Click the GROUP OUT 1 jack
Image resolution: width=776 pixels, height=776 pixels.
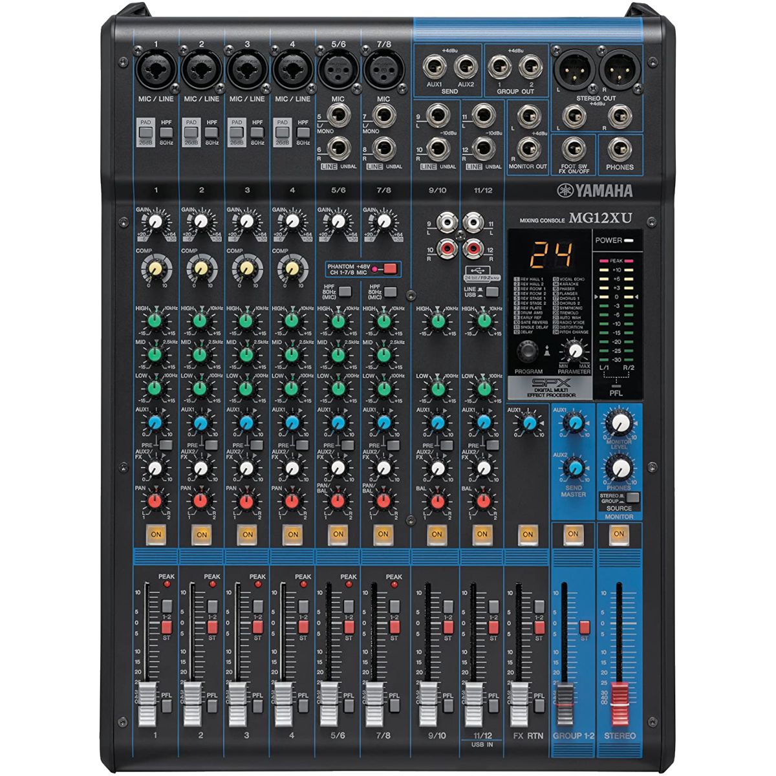coord(499,67)
